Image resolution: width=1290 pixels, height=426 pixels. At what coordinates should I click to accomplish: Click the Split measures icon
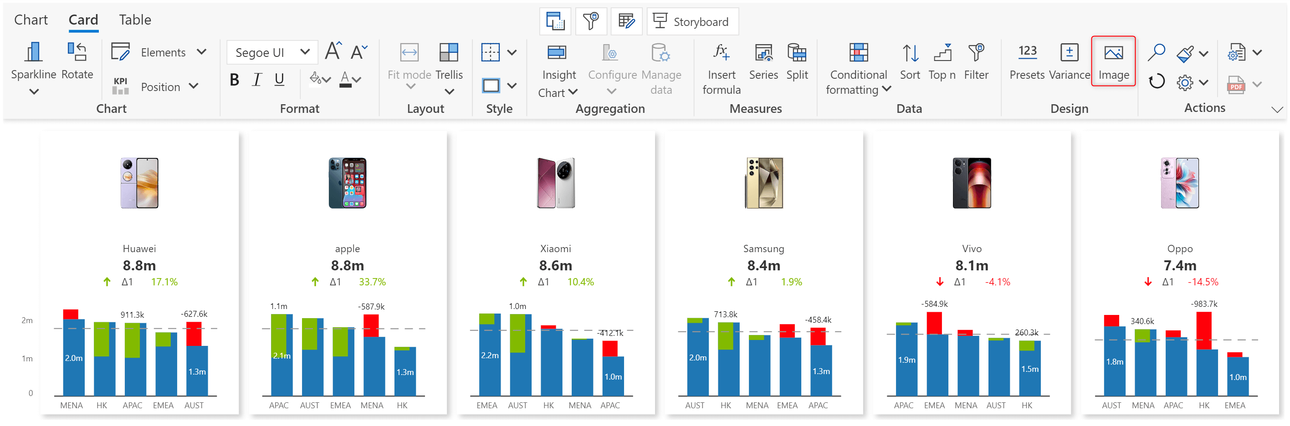(x=797, y=52)
